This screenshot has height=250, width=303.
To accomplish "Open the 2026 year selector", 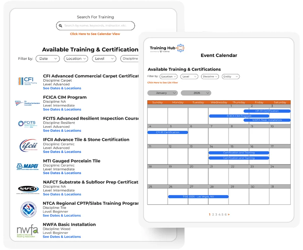I will click(196, 93).
